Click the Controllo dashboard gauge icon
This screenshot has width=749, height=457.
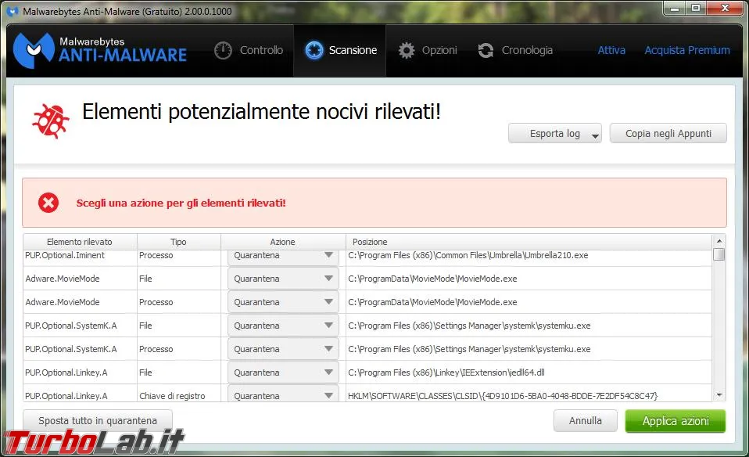pyautogui.click(x=223, y=50)
